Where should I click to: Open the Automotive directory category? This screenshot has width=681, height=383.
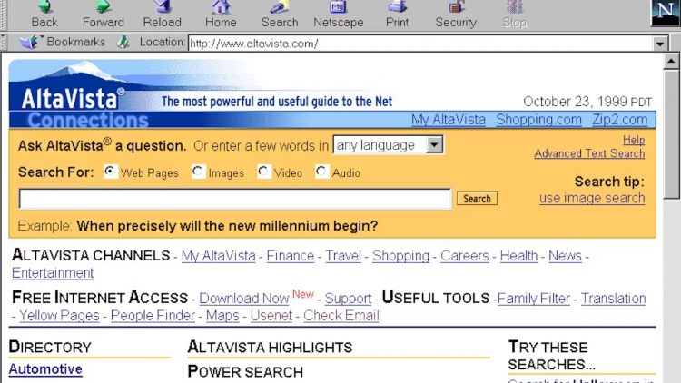(x=45, y=369)
